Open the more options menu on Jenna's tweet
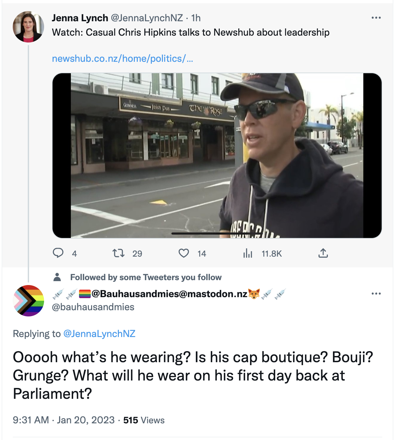The image size is (395, 440). click(x=376, y=18)
